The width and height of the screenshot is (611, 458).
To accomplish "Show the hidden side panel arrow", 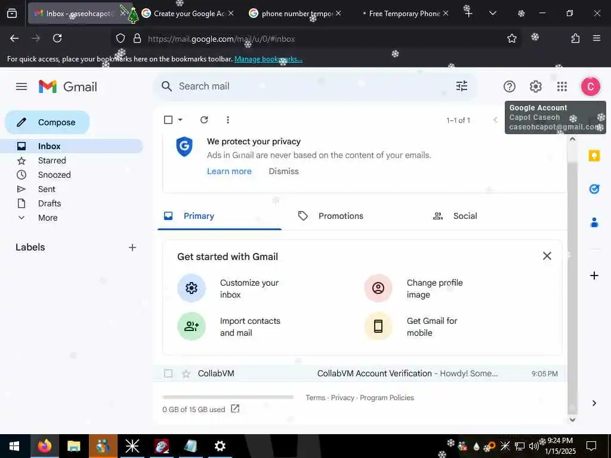I will [x=594, y=403].
